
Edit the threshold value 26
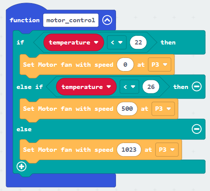click(151, 87)
